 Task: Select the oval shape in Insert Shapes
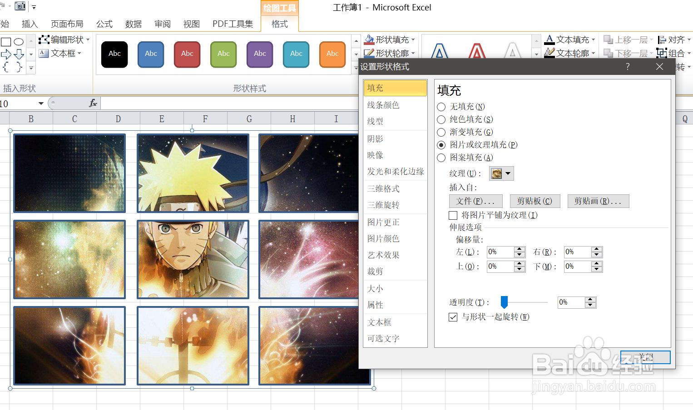point(19,42)
